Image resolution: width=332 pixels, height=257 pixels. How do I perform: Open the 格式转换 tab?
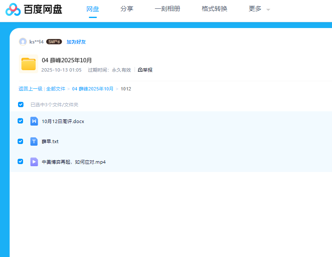(214, 9)
